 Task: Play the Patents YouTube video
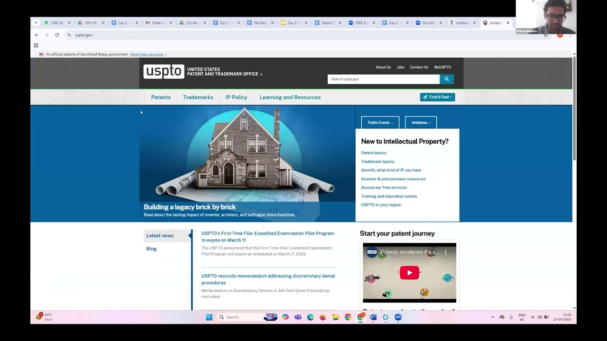click(x=409, y=273)
